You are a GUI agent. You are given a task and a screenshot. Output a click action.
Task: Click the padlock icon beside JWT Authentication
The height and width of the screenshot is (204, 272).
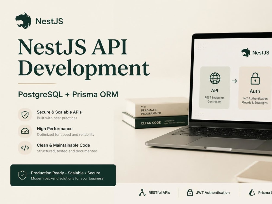point(190,192)
